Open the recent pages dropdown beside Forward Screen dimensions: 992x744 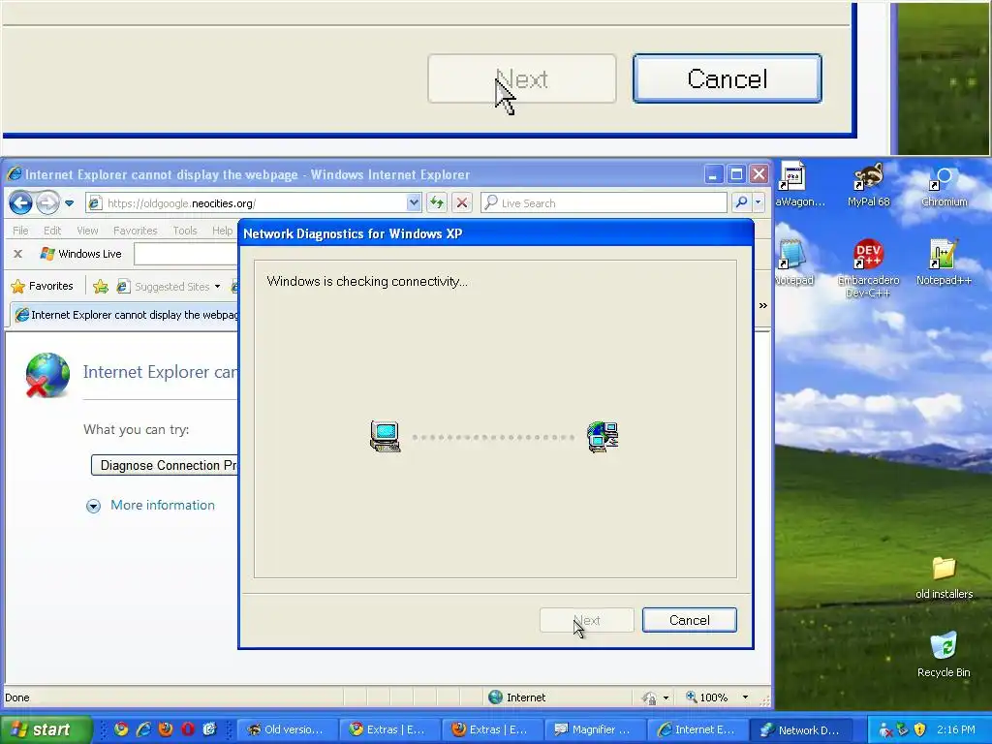[69, 203]
